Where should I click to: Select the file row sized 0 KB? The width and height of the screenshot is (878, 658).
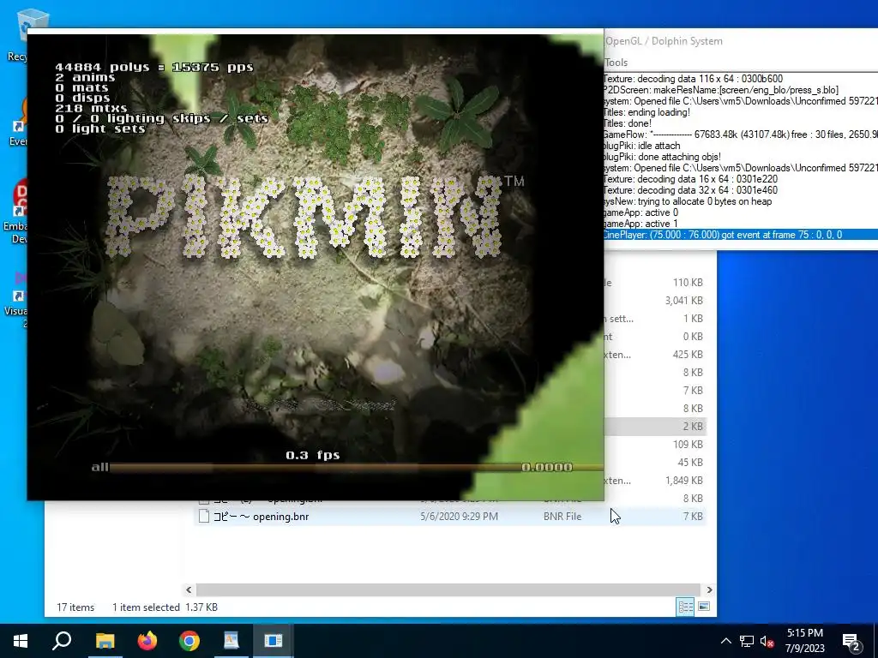pos(655,336)
